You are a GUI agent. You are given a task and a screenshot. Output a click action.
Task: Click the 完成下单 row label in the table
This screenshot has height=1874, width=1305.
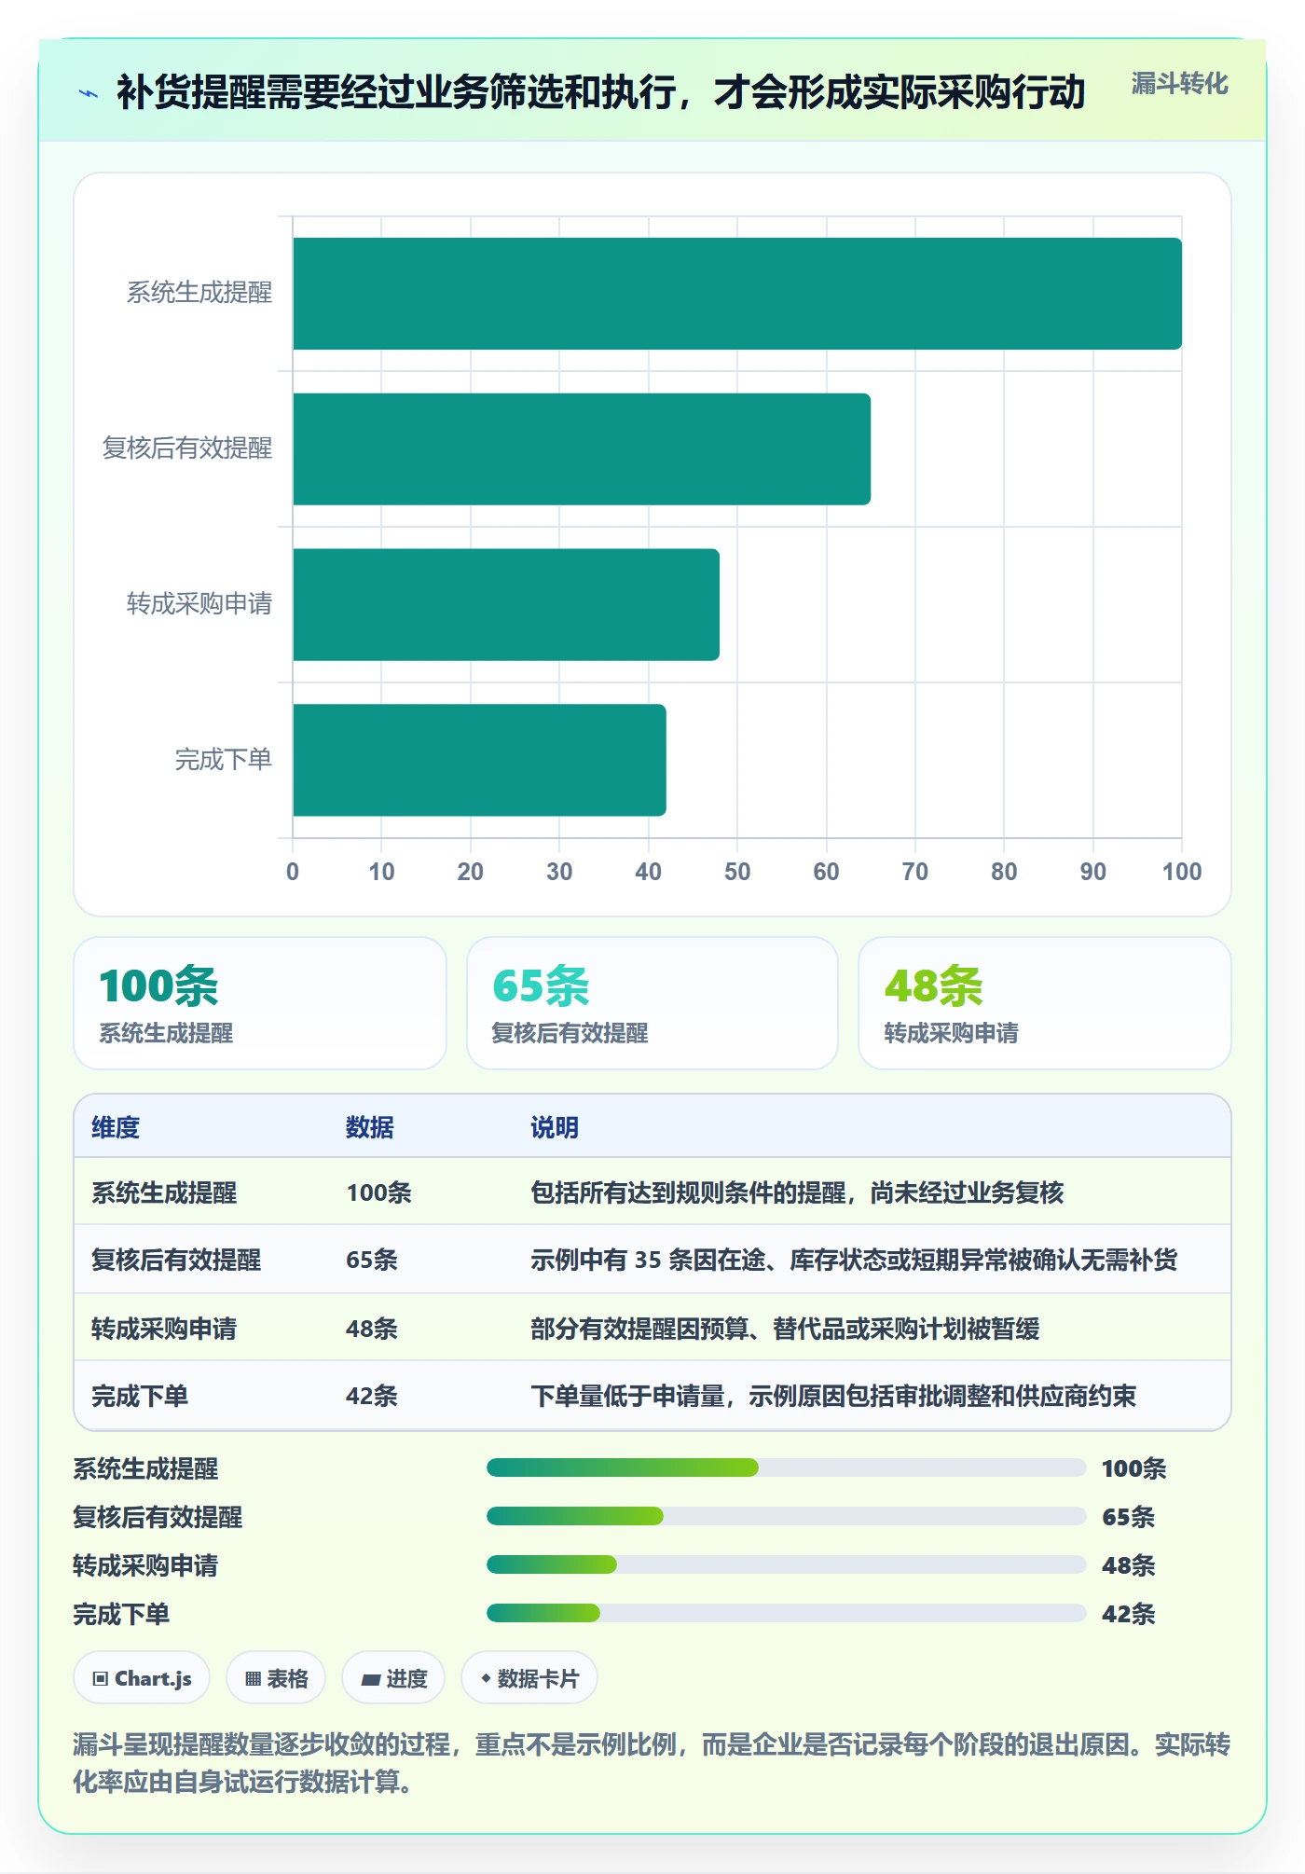pos(140,1396)
